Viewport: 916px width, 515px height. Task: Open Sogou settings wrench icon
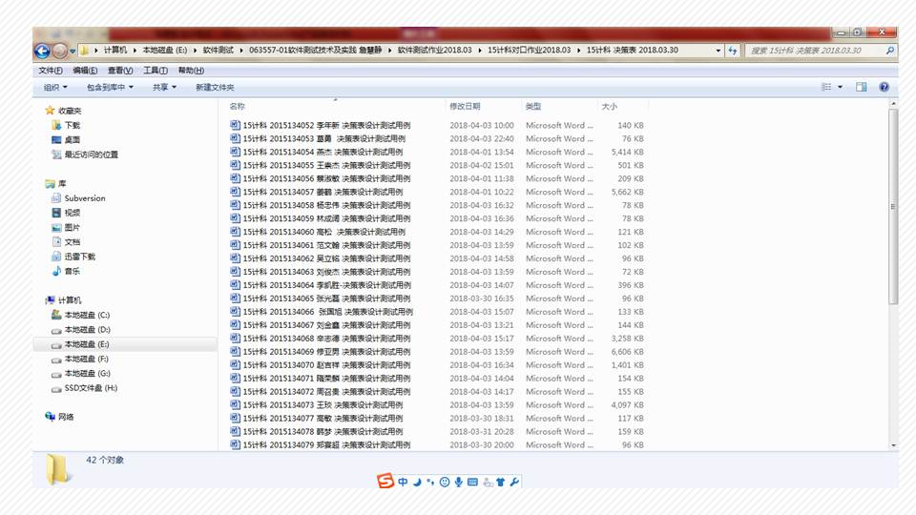[x=515, y=482]
